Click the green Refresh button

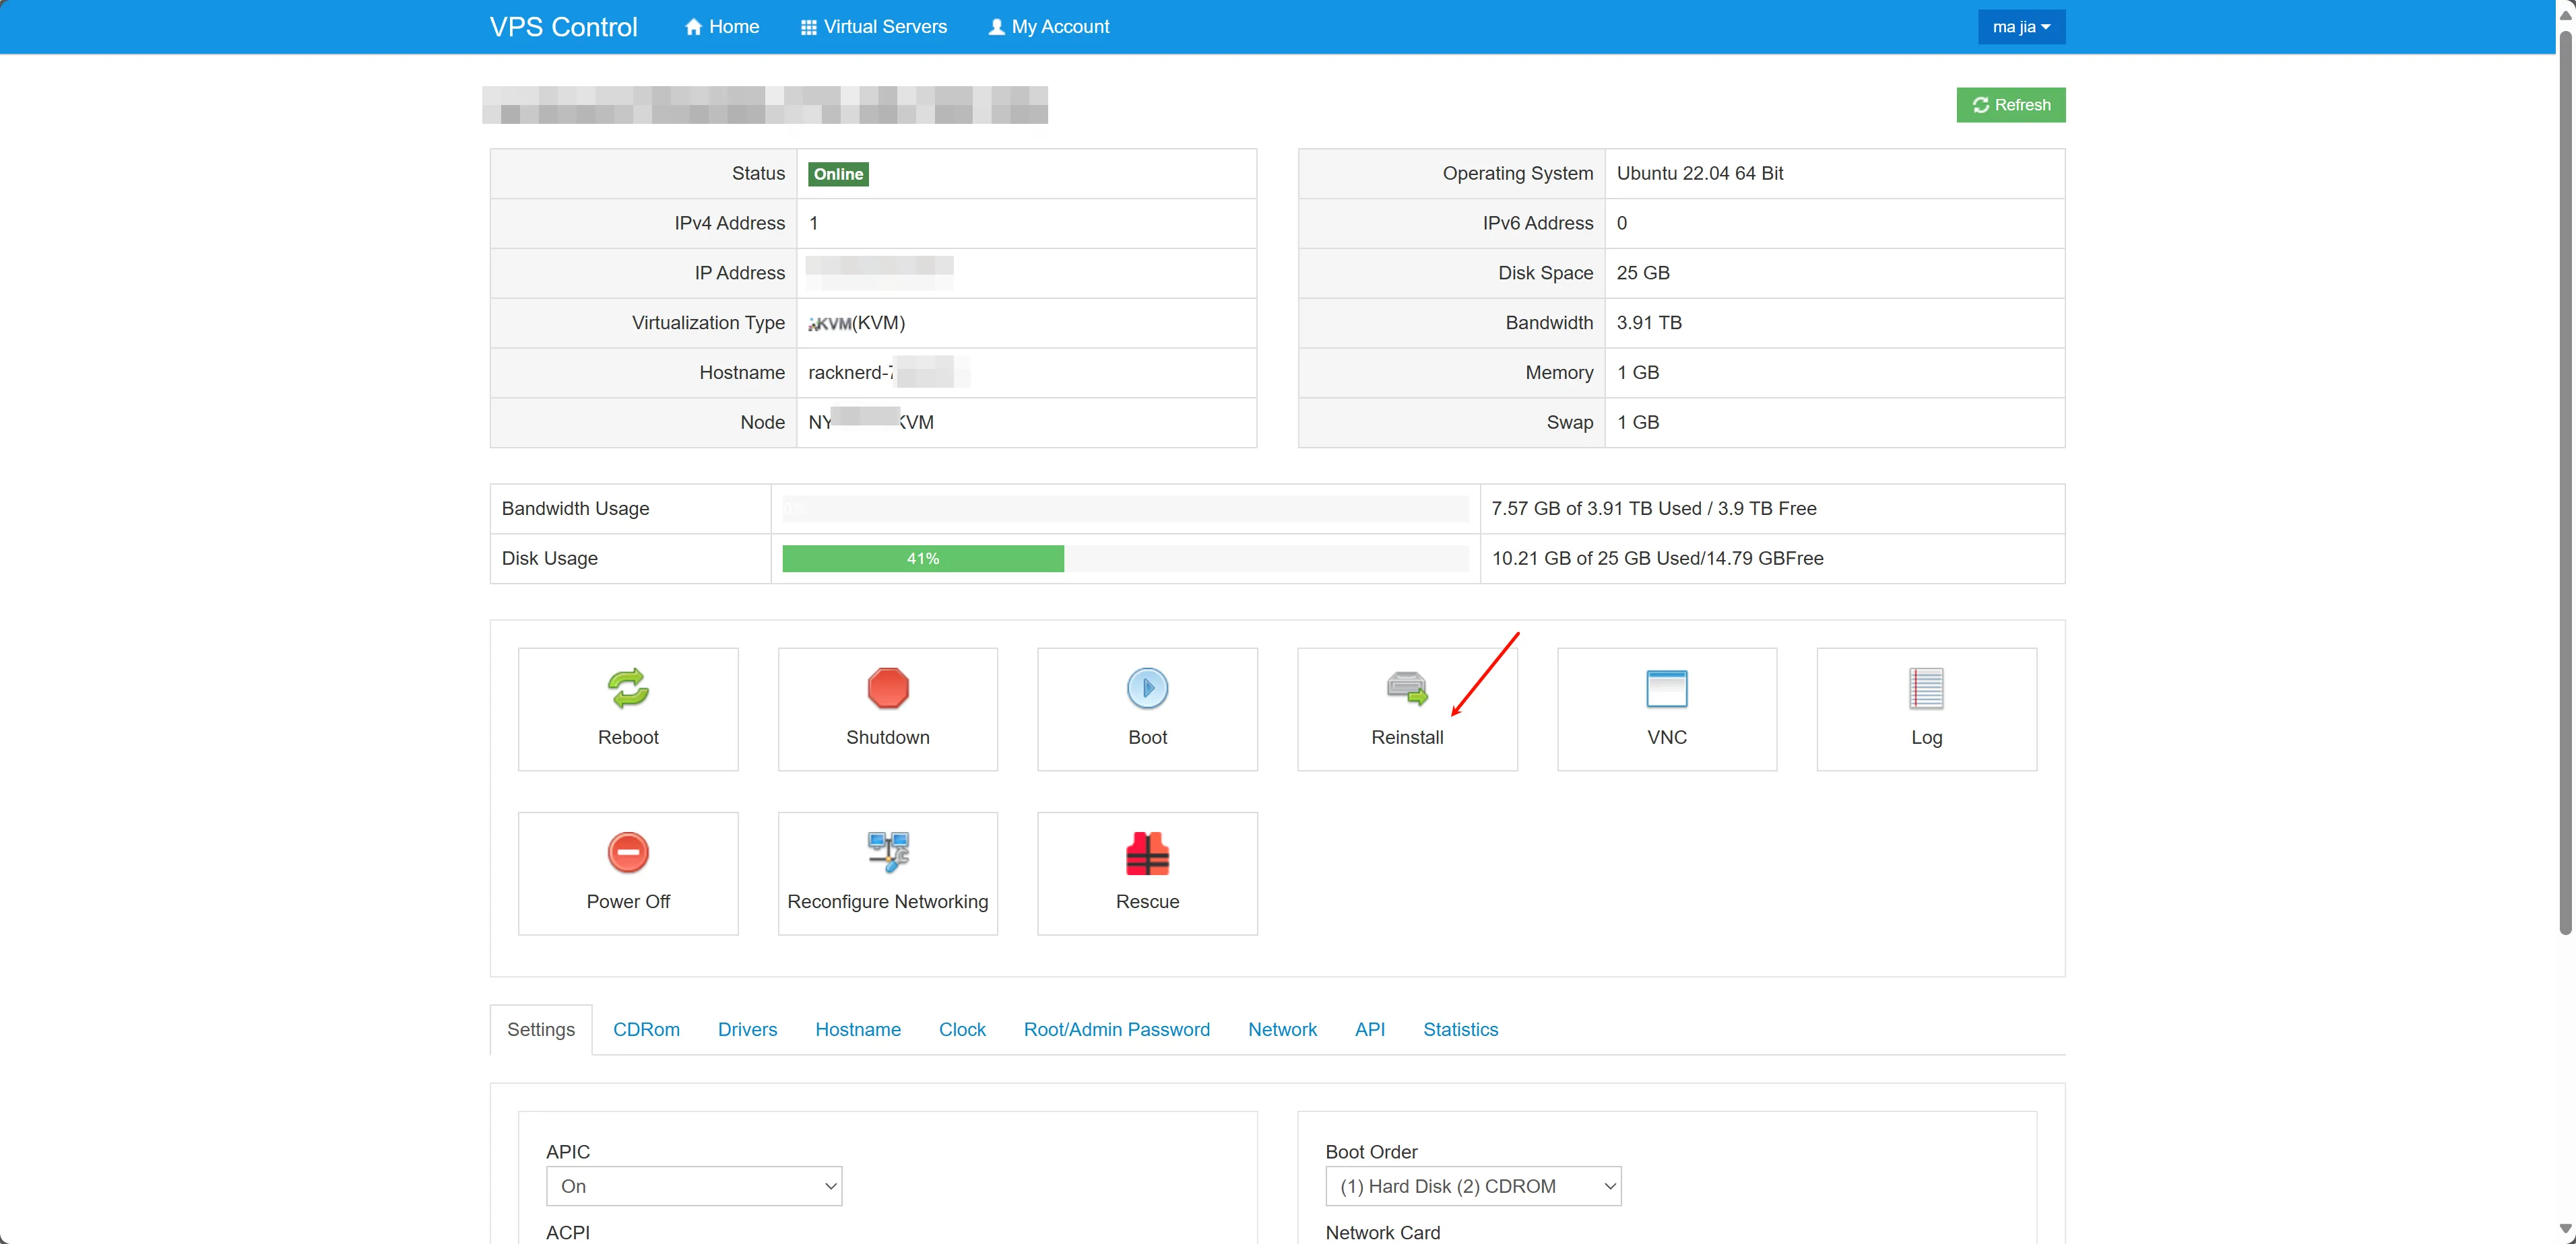2010,105
